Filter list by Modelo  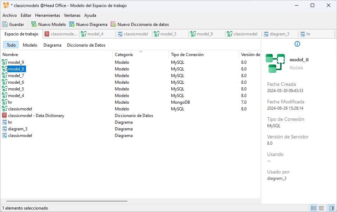[30, 45]
